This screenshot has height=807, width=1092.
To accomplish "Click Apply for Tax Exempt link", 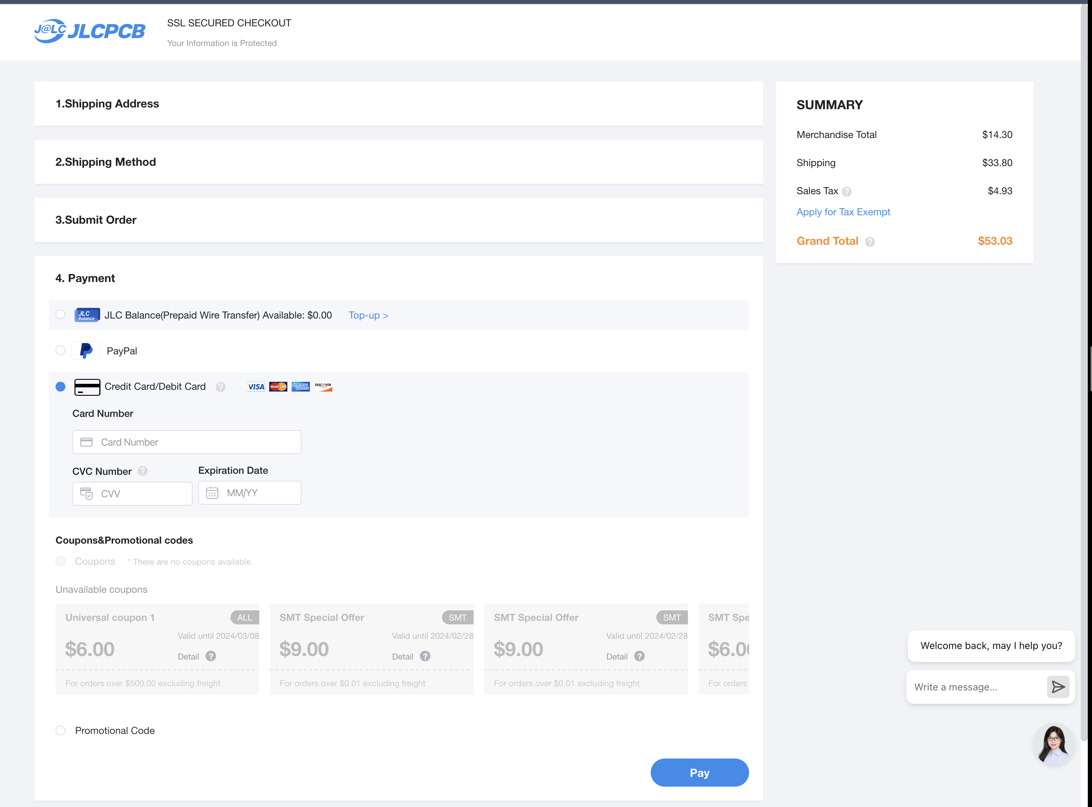I will point(843,211).
